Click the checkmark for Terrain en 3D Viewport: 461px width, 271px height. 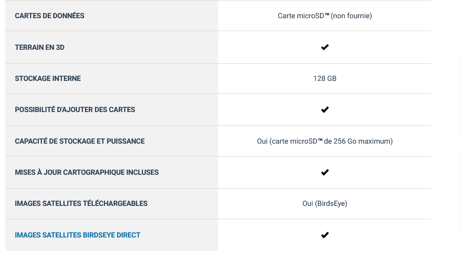coord(325,47)
